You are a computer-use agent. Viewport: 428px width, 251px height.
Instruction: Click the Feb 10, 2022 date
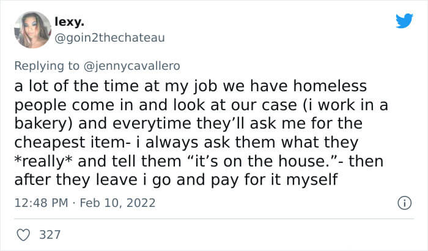[x=117, y=203]
